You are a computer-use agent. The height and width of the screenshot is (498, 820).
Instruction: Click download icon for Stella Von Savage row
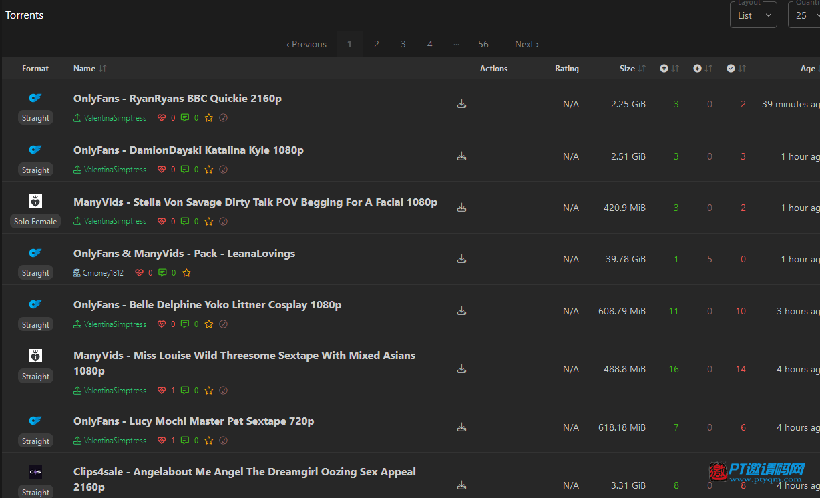pos(461,208)
